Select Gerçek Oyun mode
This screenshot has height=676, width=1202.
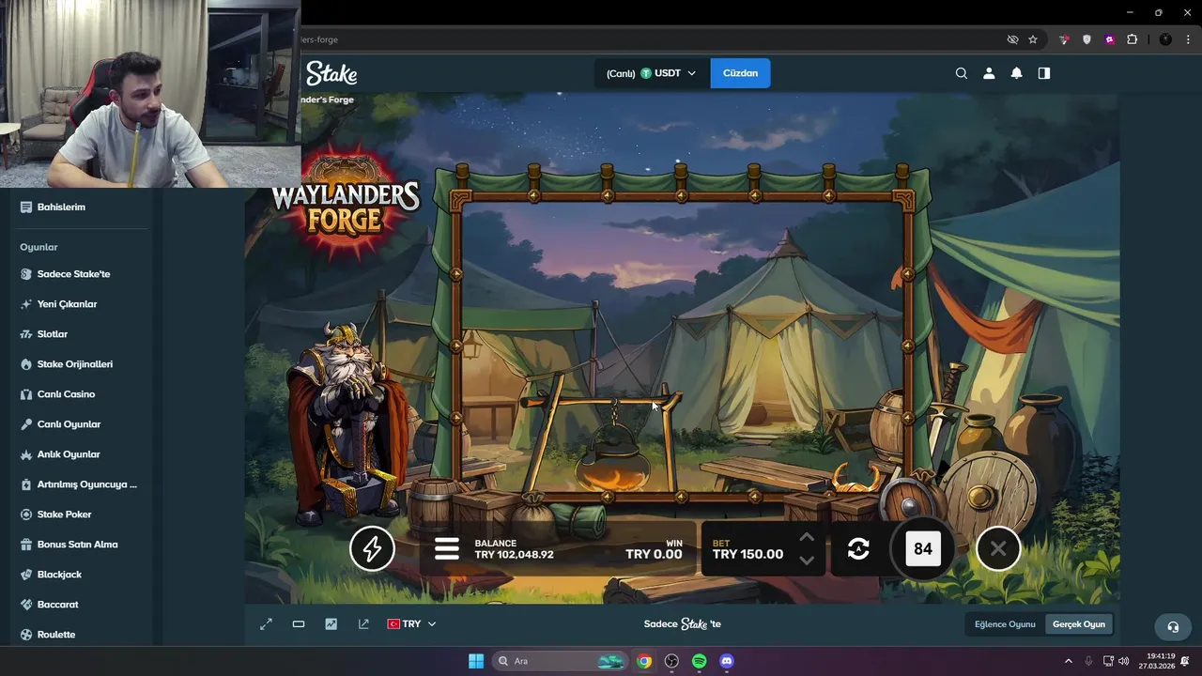[1079, 624]
